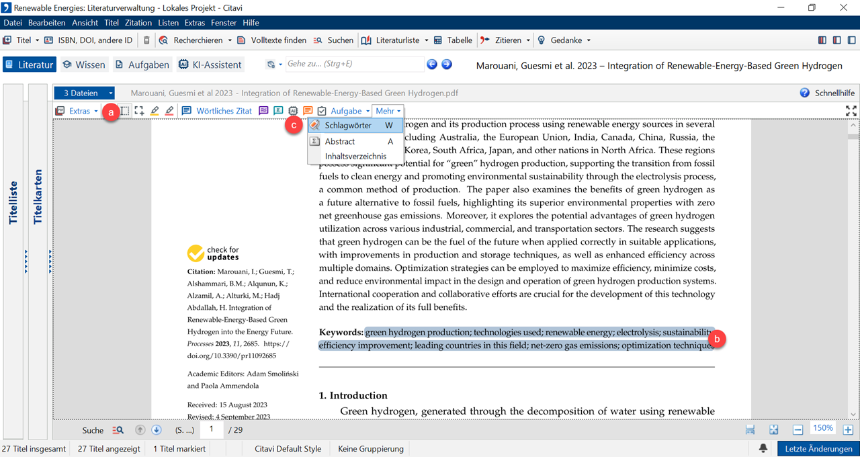Click the next page down arrow
Image resolution: width=860 pixels, height=457 pixels.
click(157, 430)
